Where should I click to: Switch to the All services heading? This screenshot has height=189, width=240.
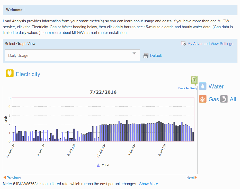click(x=233, y=99)
